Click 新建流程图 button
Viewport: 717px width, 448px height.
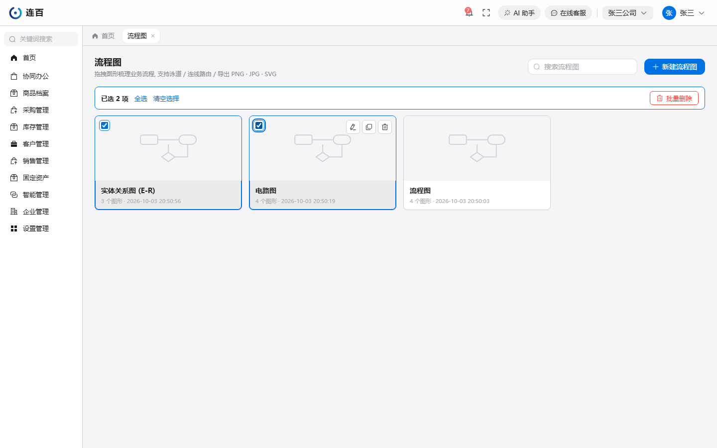coord(675,67)
